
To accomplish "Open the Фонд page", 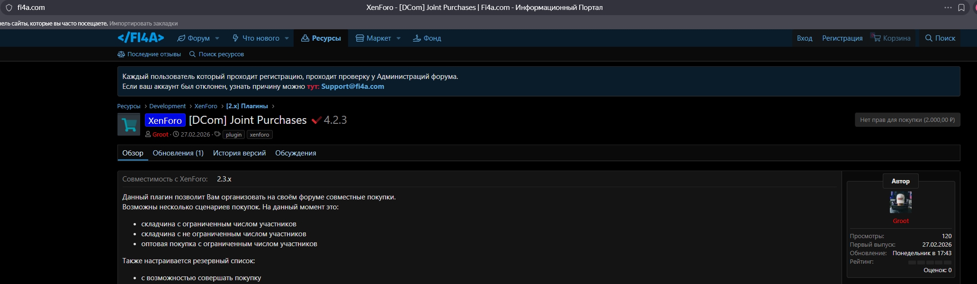I will 427,38.
